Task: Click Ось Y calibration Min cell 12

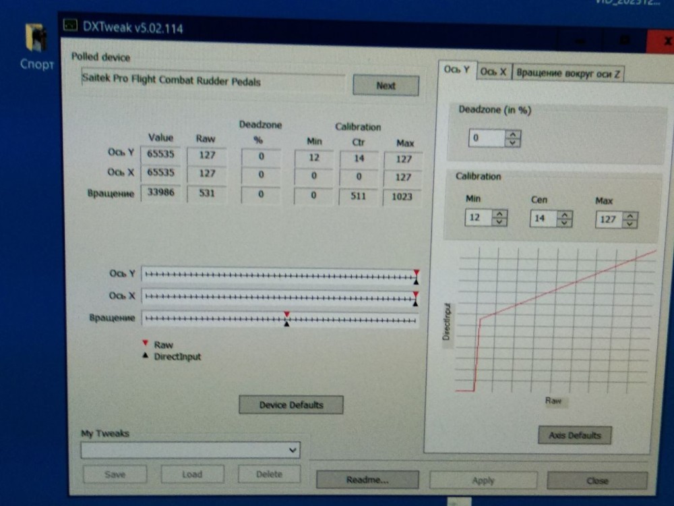Action: point(314,157)
